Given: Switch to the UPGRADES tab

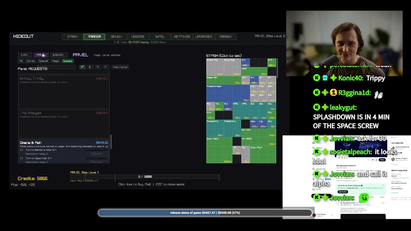Looking at the screenshot, I should pos(204,37).
